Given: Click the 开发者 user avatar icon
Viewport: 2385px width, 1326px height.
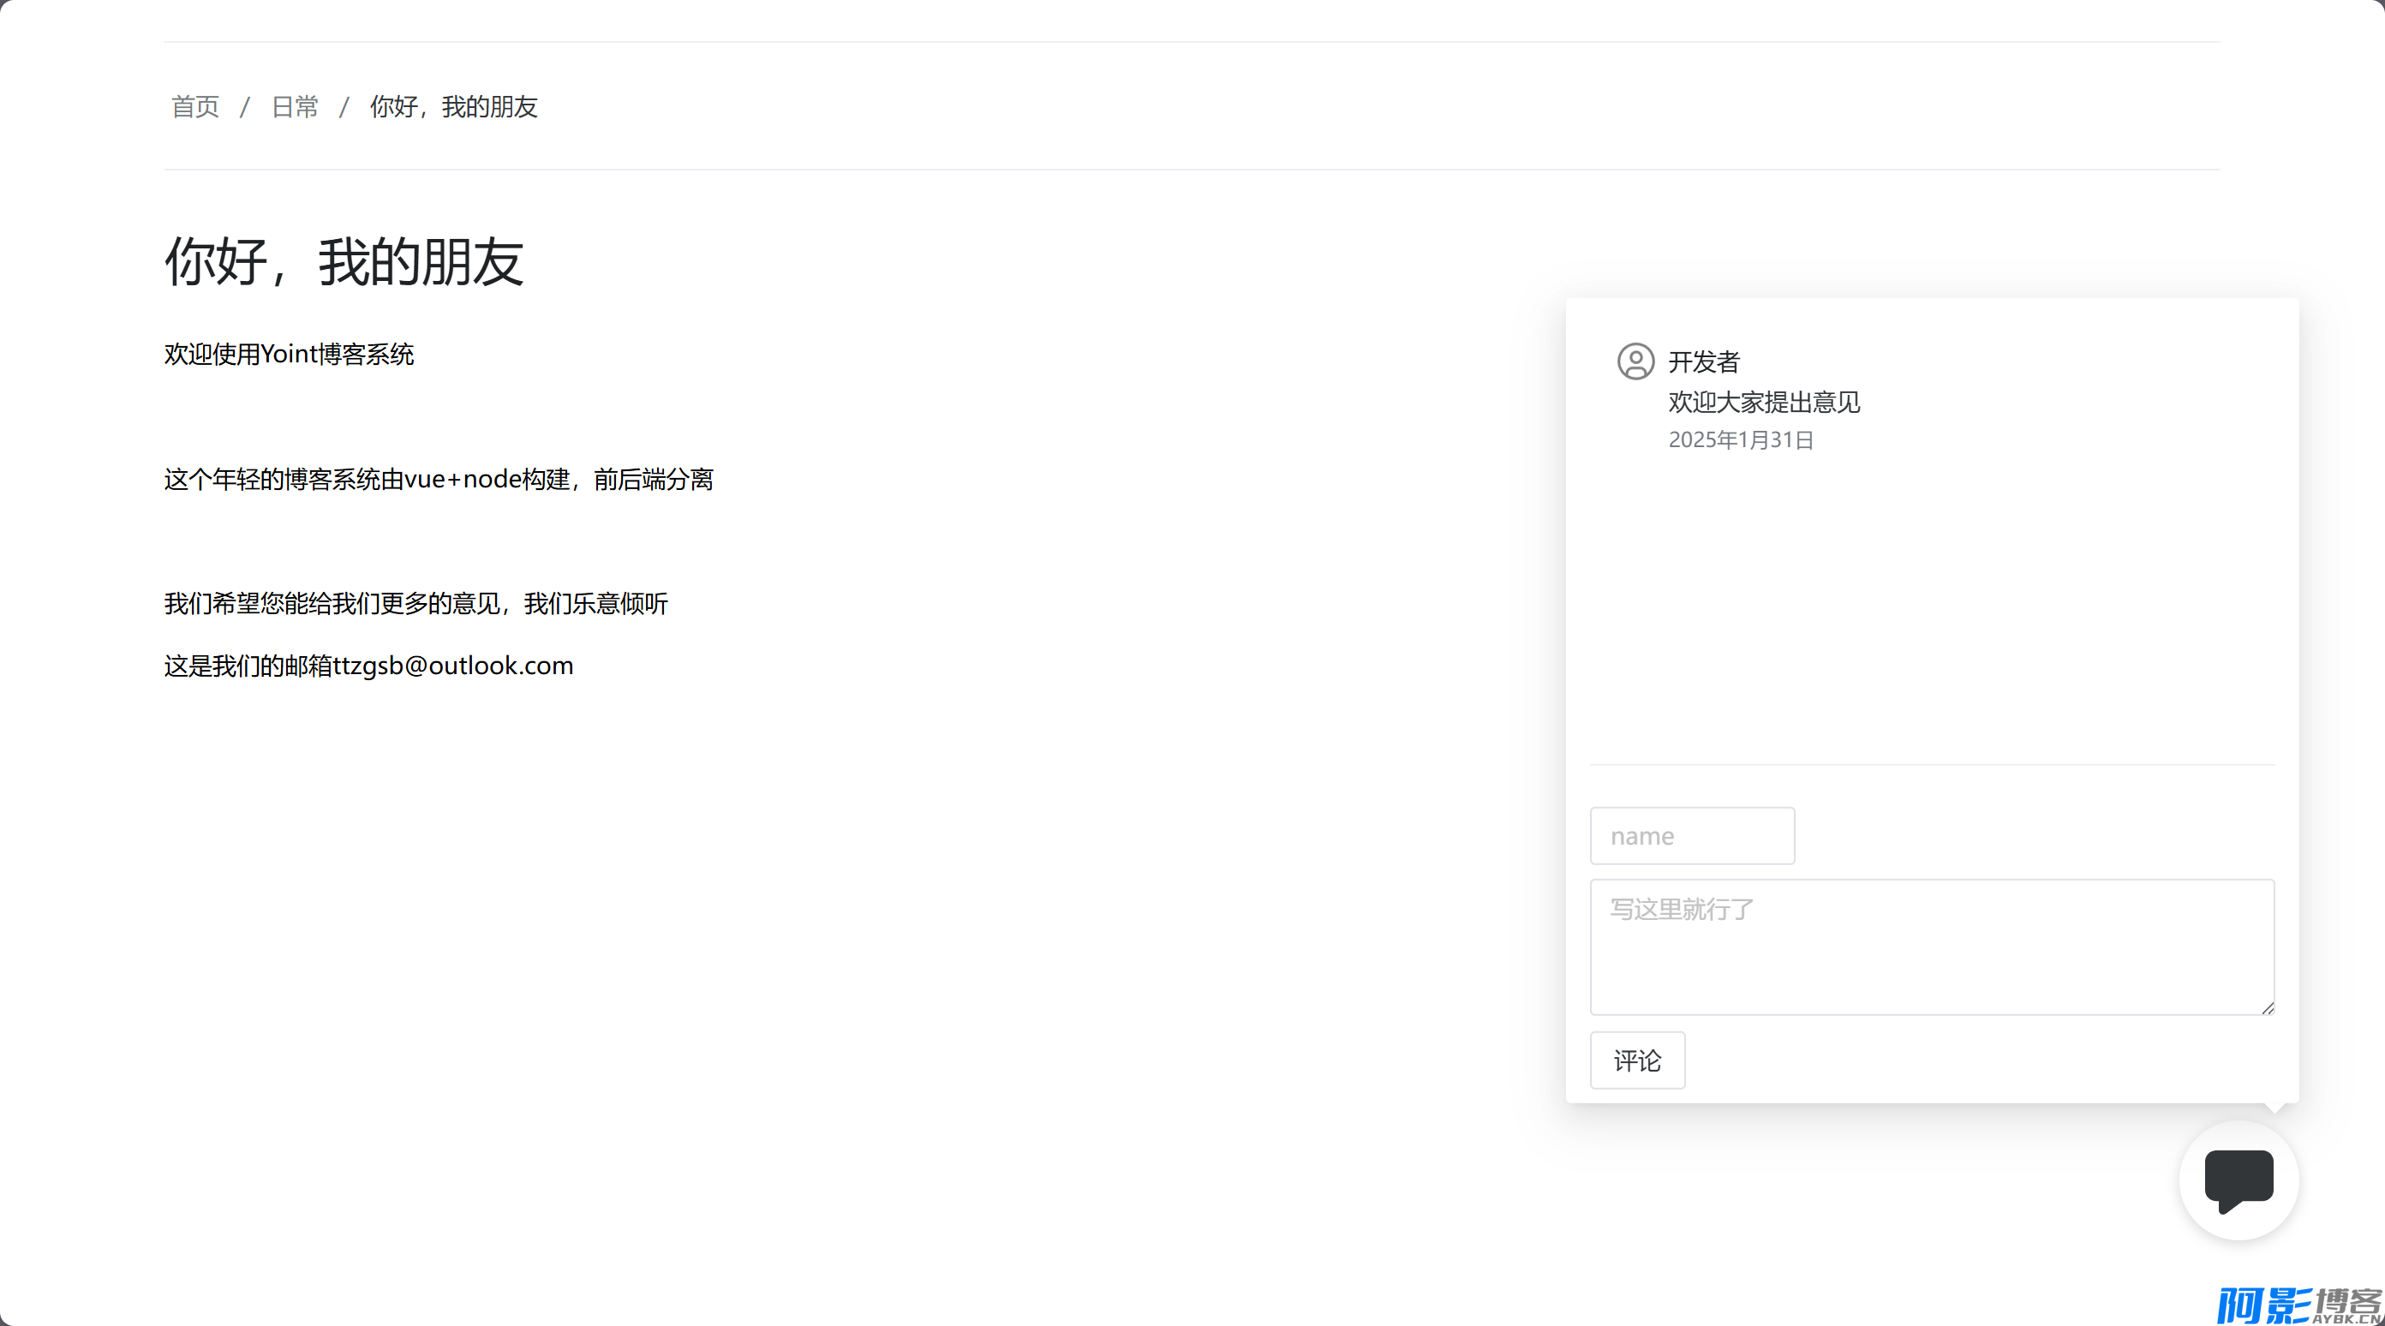Looking at the screenshot, I should 1635,361.
